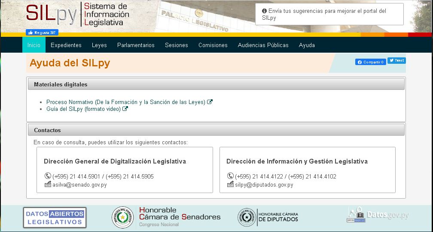Click the mail icon beside silpy@diputados.gov.py

click(230, 184)
